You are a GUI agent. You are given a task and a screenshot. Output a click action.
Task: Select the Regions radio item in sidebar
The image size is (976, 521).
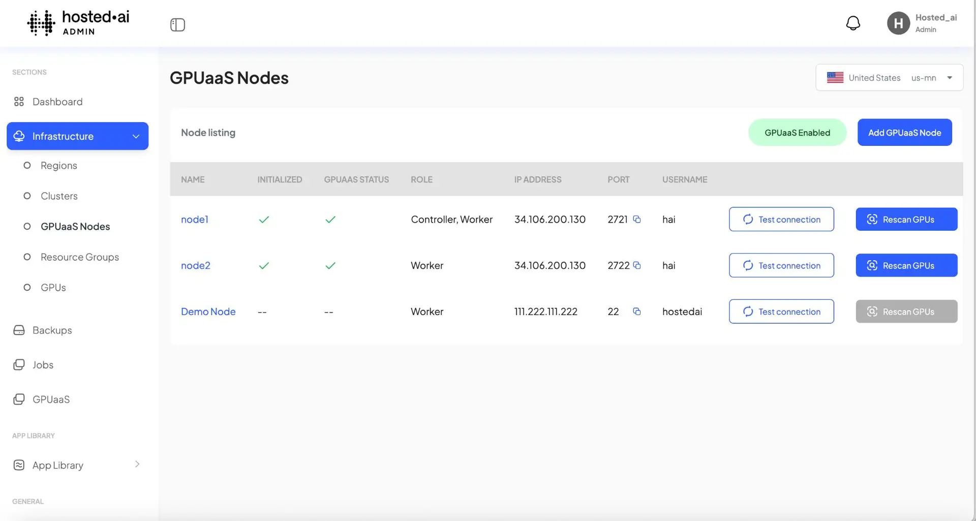click(27, 165)
